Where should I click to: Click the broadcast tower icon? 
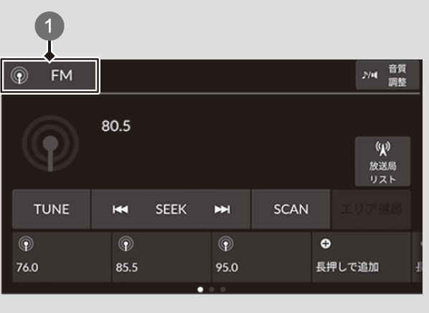coord(382,148)
